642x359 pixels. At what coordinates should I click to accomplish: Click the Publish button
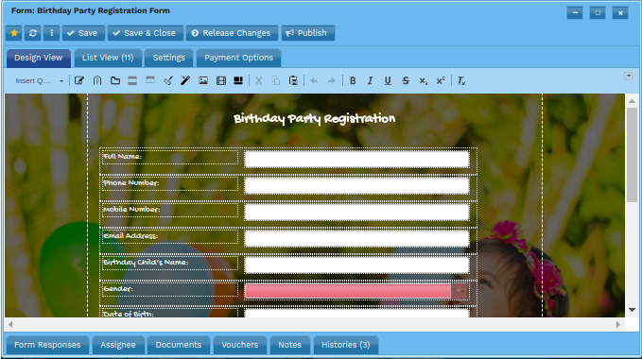(307, 33)
